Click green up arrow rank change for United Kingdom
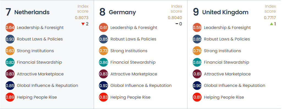Screen dimensions: 282x109 pyautogui.click(x=272, y=24)
